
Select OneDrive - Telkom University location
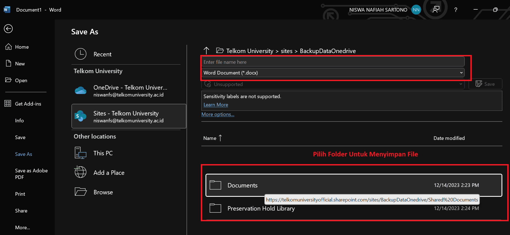coord(129,91)
